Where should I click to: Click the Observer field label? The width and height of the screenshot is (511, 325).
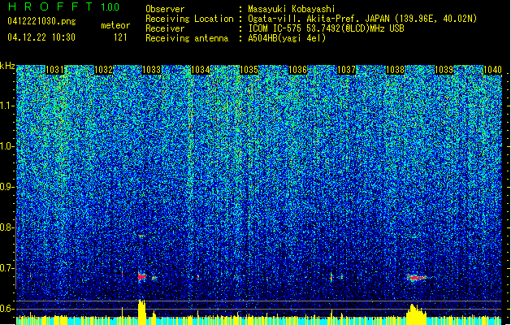click(x=165, y=9)
